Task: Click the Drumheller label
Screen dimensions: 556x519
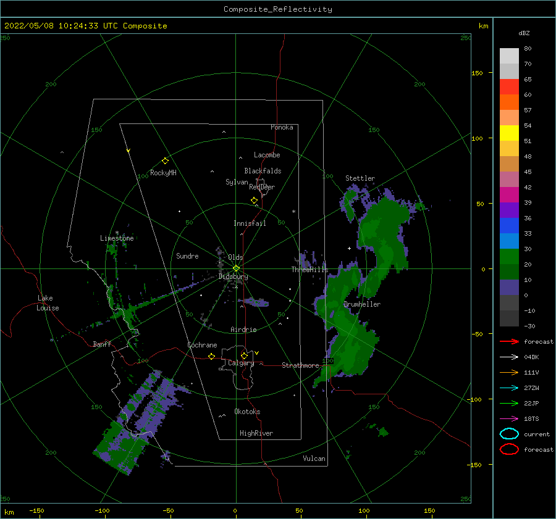Action: [362, 304]
